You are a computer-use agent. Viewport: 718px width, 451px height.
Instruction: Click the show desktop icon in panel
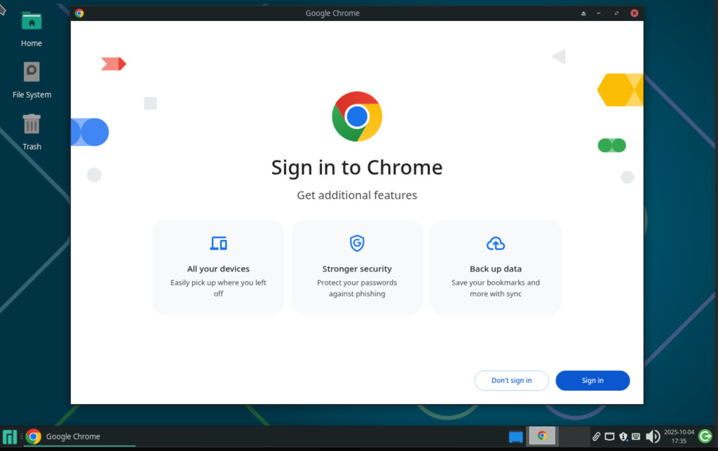(x=516, y=437)
